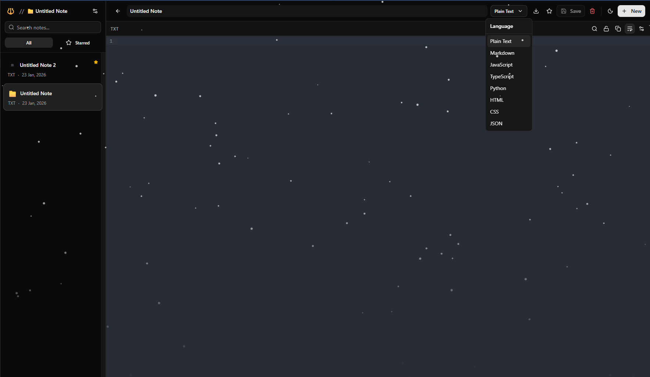Go back using the back arrow
650x377 pixels.
118,11
